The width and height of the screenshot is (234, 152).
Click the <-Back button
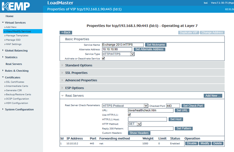click(x=66, y=32)
